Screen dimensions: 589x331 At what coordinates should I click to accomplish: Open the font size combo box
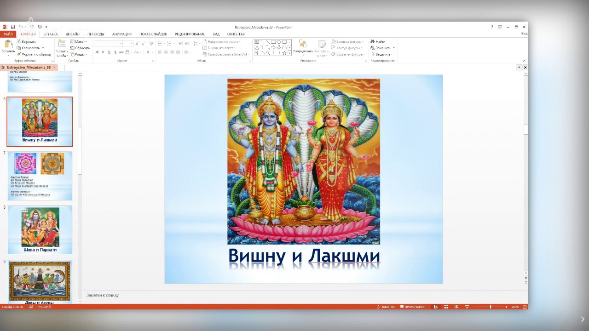(x=128, y=44)
